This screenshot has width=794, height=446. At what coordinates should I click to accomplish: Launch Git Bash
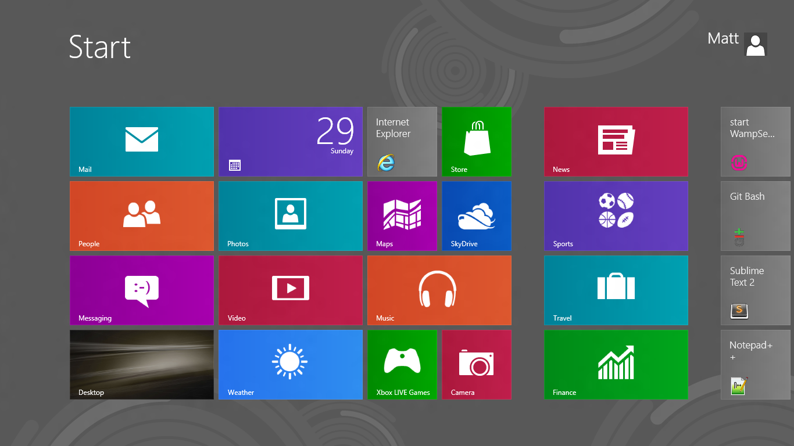tap(755, 215)
